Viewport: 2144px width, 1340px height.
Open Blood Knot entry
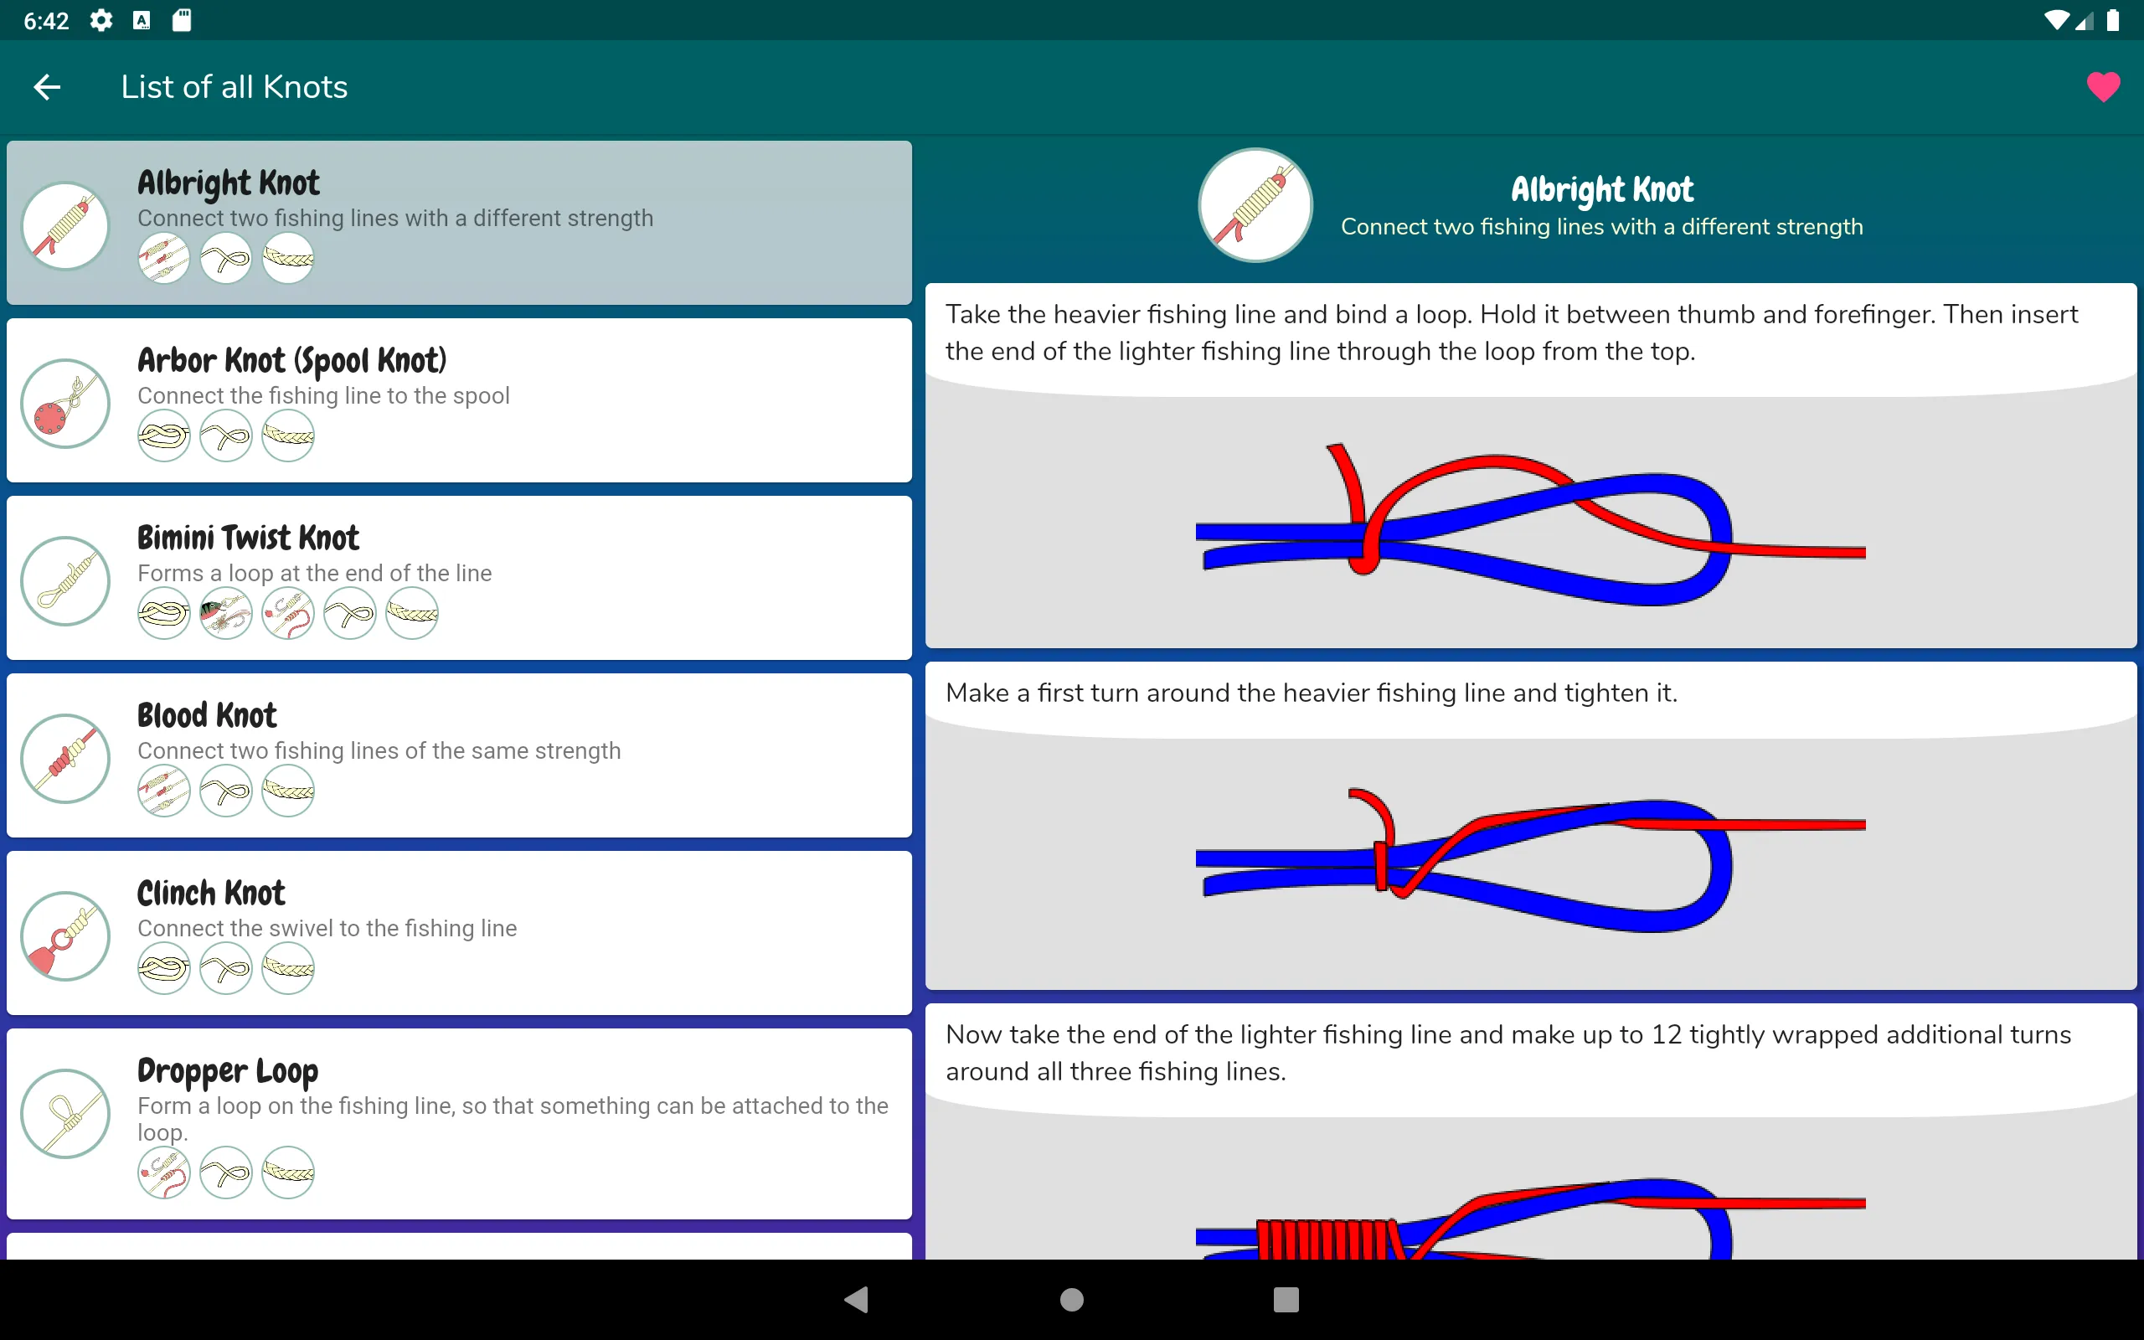pyautogui.click(x=459, y=755)
